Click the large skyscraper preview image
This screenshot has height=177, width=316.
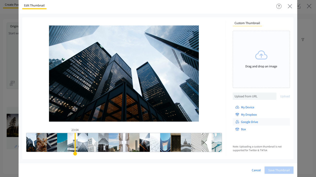click(x=124, y=73)
